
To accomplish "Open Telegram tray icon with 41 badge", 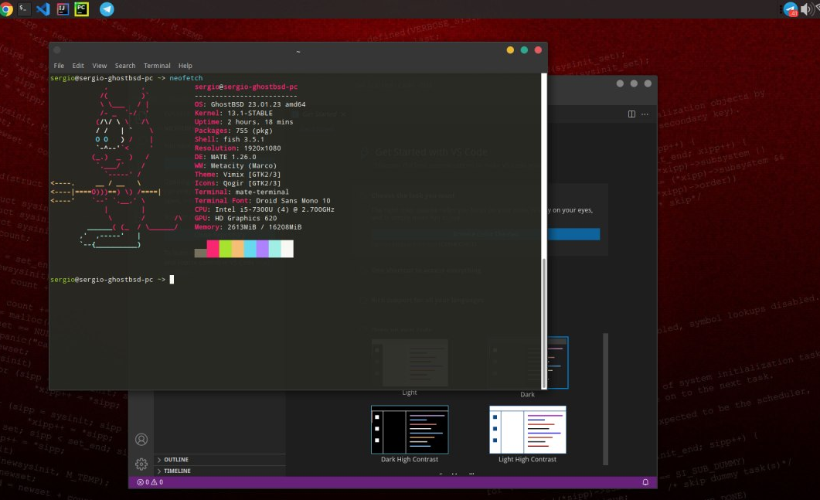I will 791,9.
